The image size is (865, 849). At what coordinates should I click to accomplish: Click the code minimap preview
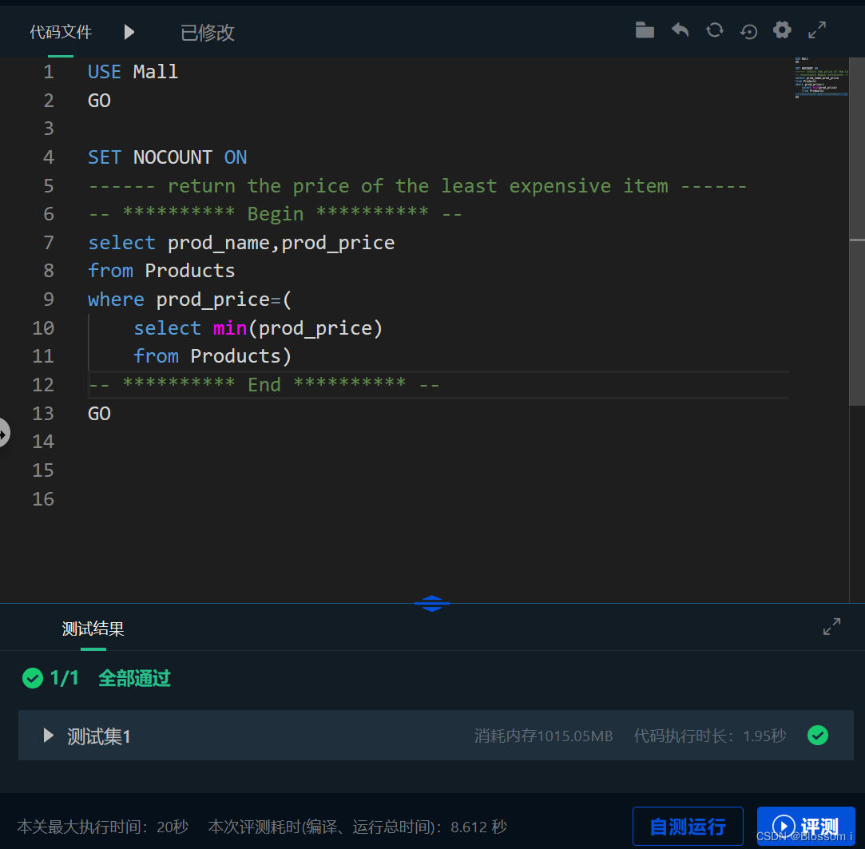point(821,78)
